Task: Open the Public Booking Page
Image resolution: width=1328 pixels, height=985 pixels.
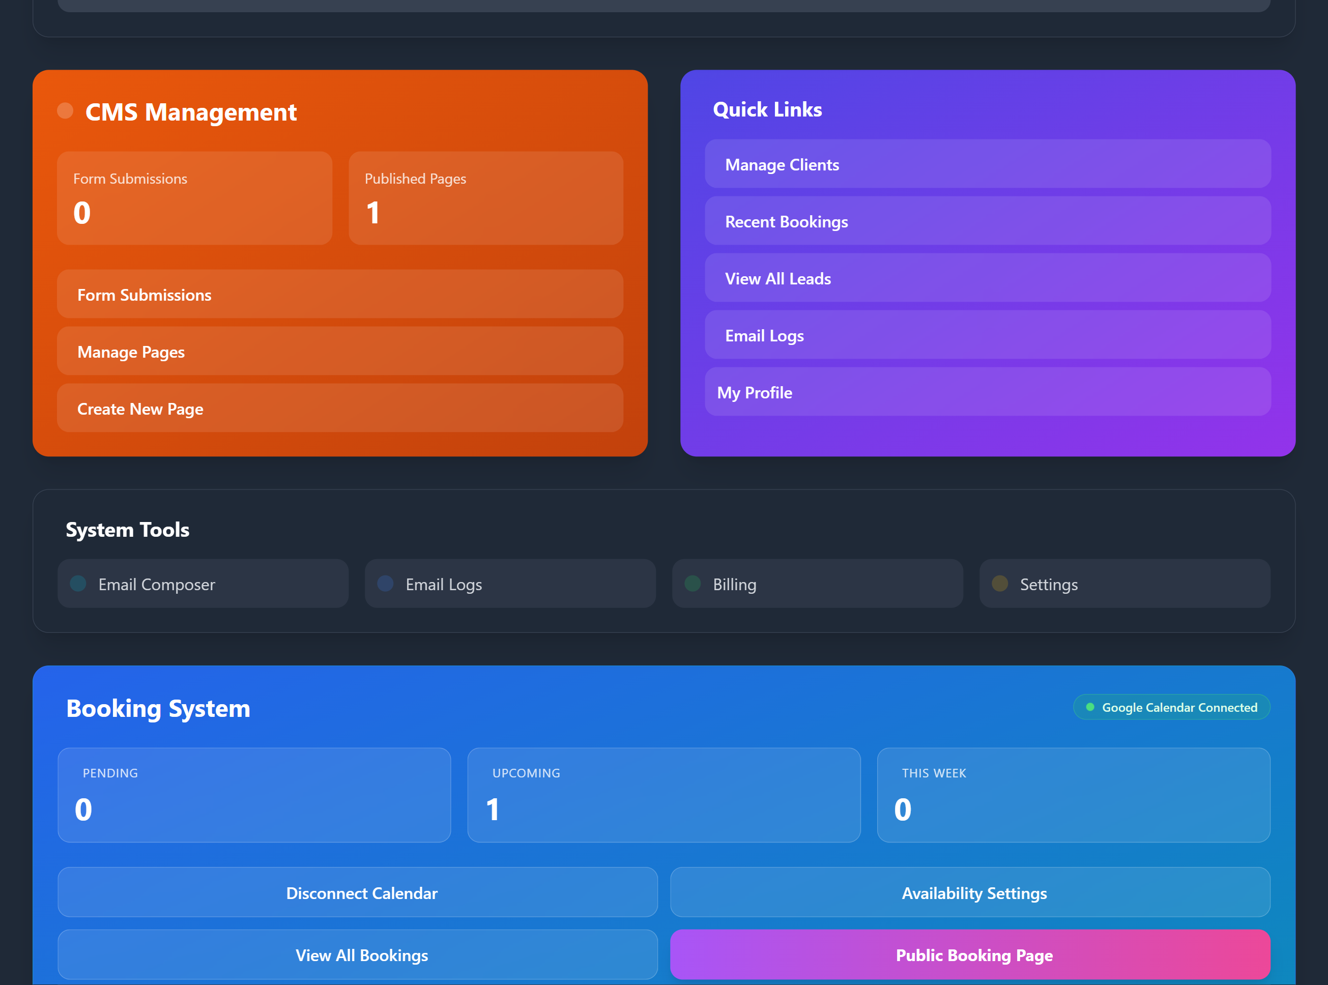Action: tap(974, 954)
